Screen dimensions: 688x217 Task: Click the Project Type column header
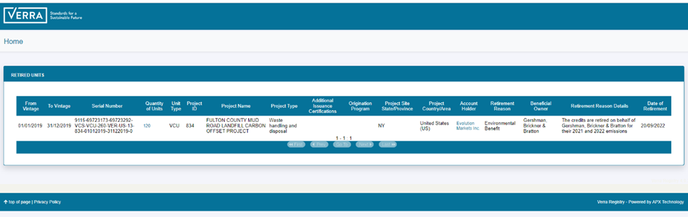pyautogui.click(x=285, y=106)
